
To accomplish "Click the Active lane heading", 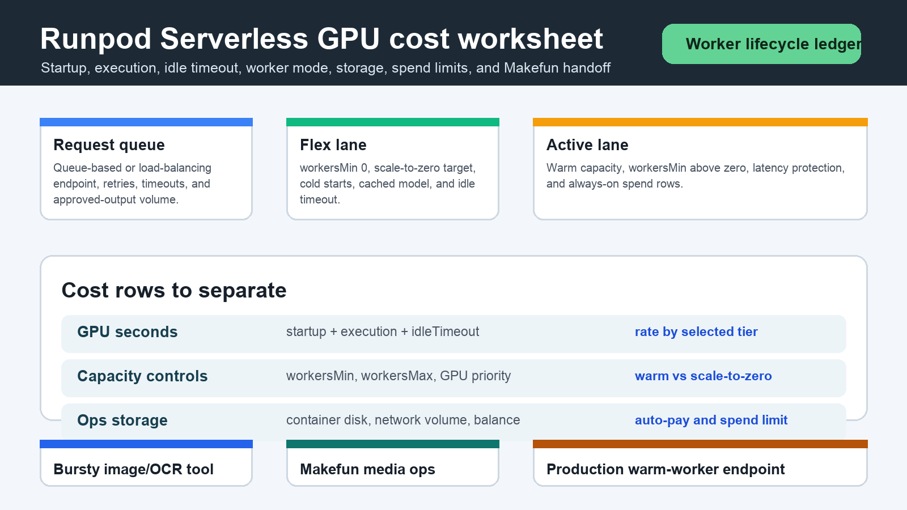I will point(587,145).
